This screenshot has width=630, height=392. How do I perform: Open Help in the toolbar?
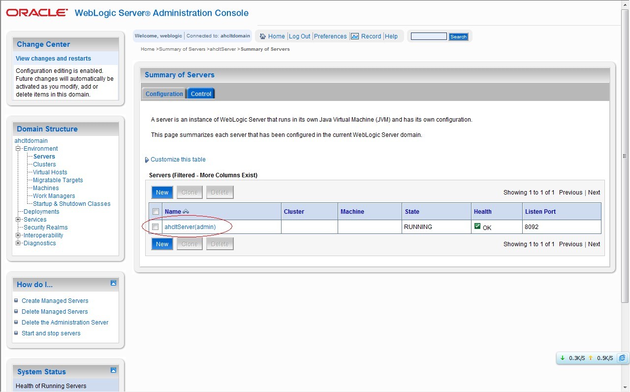point(391,36)
